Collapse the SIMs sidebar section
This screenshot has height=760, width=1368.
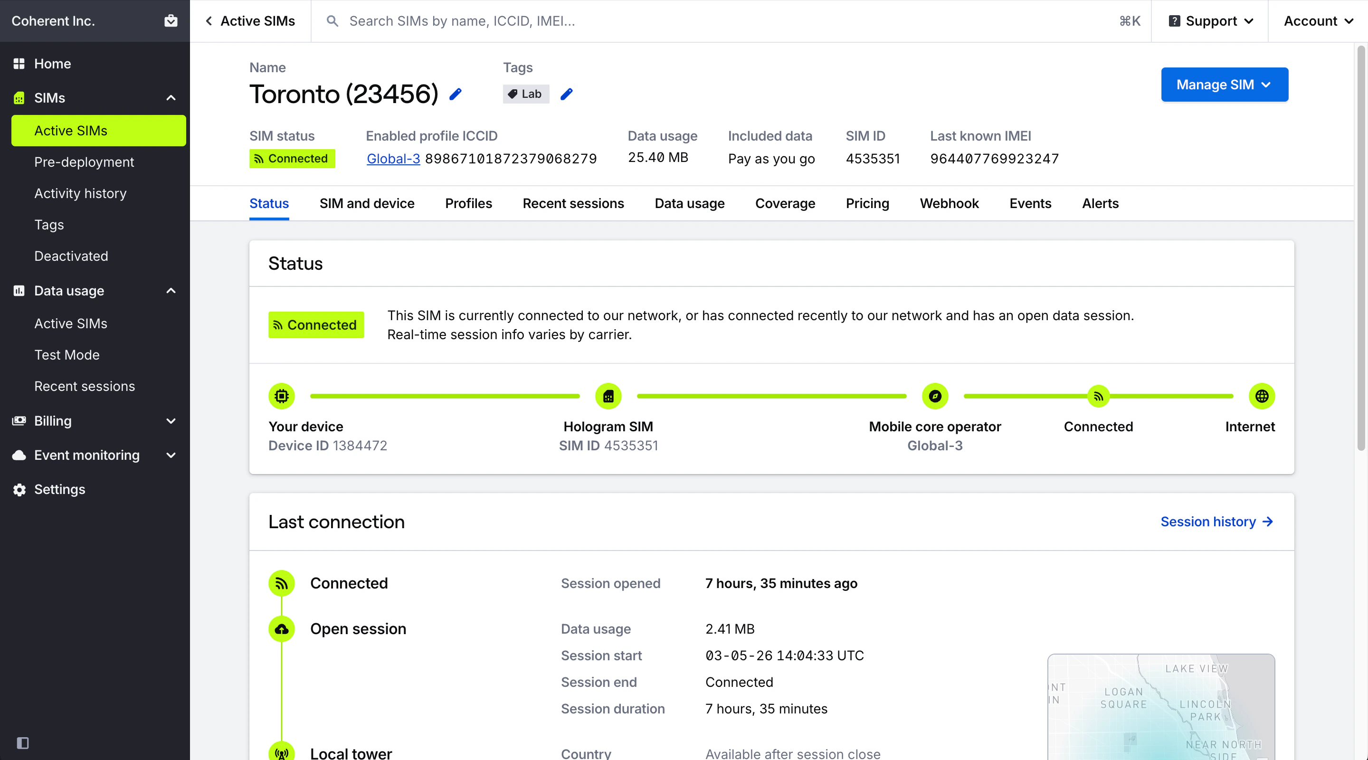click(x=171, y=98)
